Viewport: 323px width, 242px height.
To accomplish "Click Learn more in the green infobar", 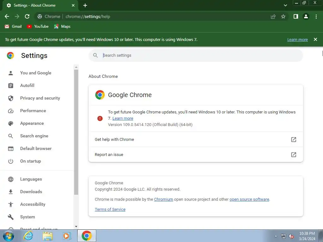I will click(297, 39).
